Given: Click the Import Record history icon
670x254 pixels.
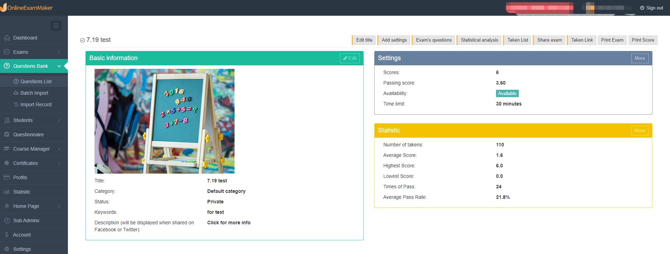Looking at the screenshot, I should pyautogui.click(x=16, y=104).
